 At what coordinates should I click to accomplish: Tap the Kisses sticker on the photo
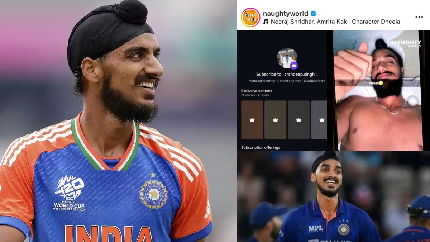pyautogui.click(x=376, y=83)
